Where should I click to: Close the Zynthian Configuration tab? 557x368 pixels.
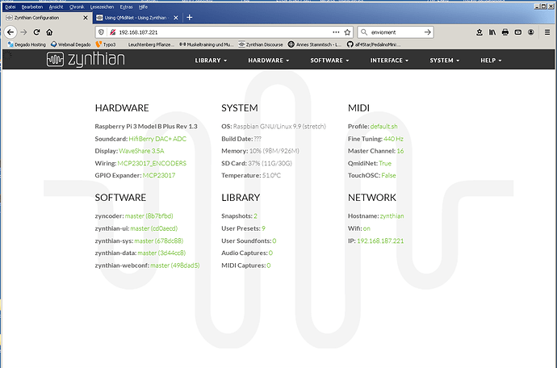[86, 18]
